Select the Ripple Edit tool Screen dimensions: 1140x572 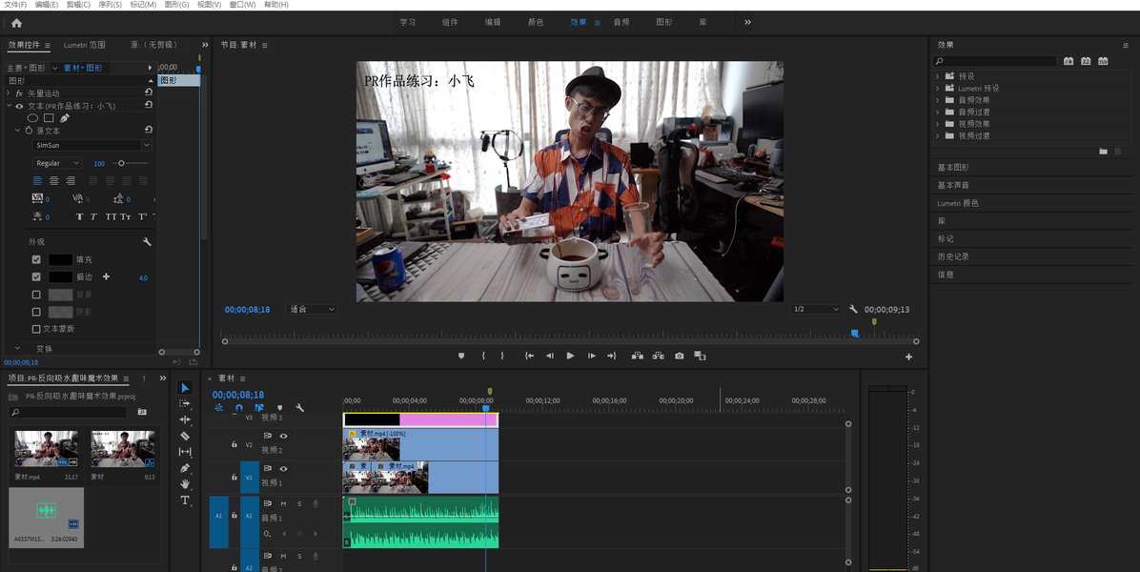[x=185, y=419]
